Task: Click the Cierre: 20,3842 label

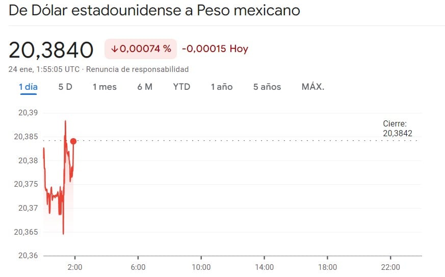Action: [x=397, y=129]
